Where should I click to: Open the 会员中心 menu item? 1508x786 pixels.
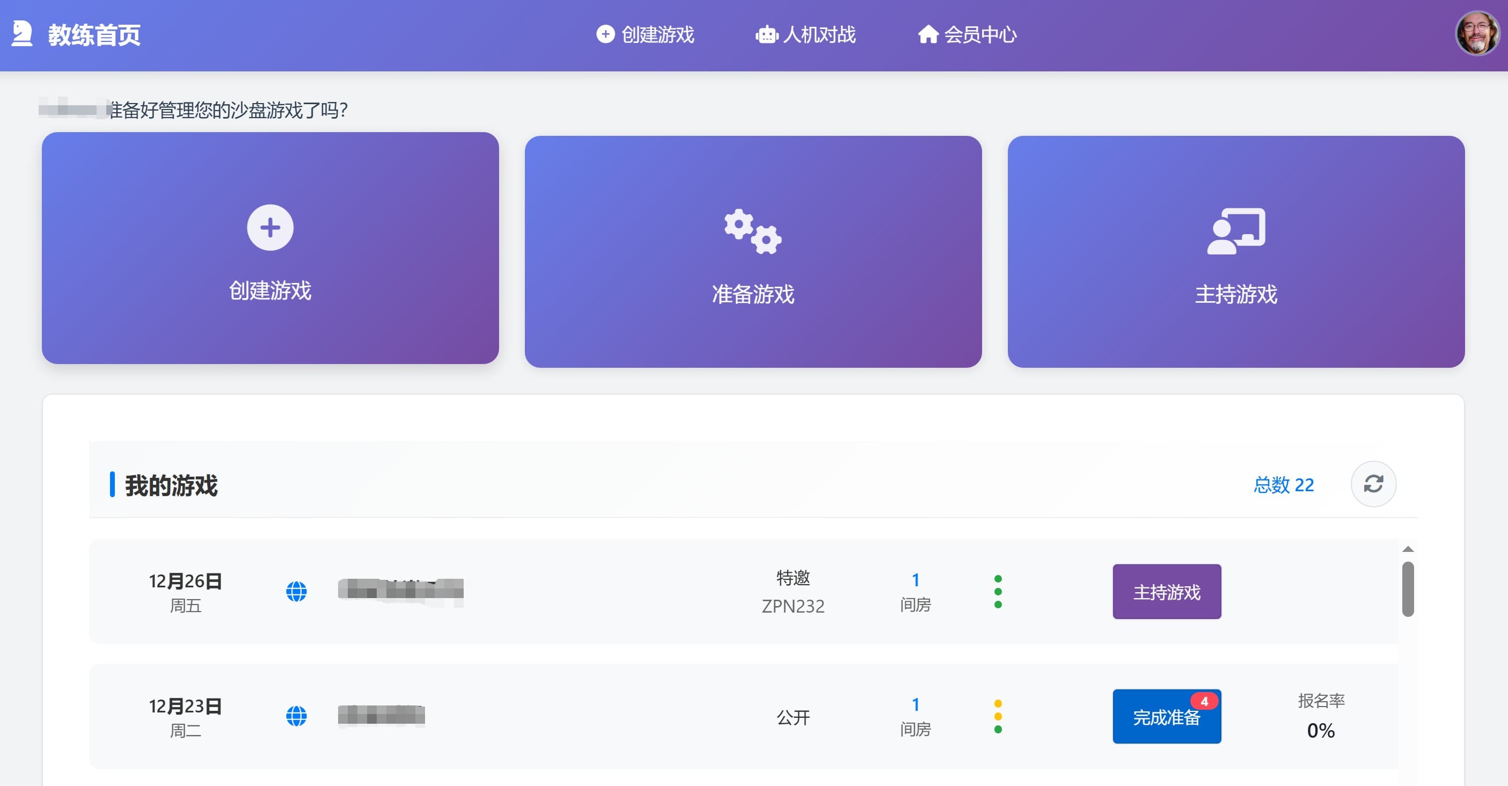click(982, 35)
